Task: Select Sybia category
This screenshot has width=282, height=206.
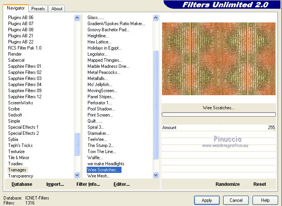Action: pyautogui.click(x=13, y=139)
